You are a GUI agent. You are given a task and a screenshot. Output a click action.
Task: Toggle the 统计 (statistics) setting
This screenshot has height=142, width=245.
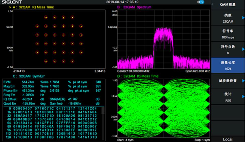point(228,97)
